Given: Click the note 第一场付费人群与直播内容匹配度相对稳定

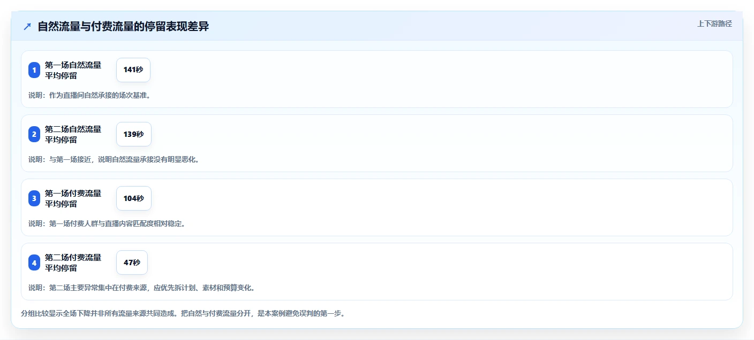Looking at the screenshot, I should click(x=107, y=223).
